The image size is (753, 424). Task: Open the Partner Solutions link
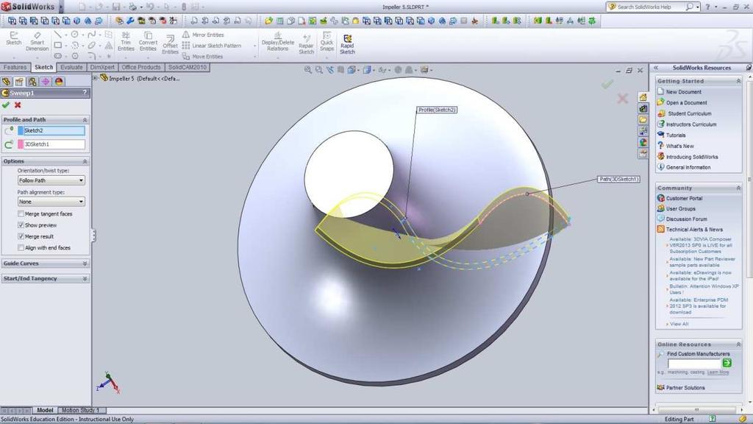coord(685,387)
